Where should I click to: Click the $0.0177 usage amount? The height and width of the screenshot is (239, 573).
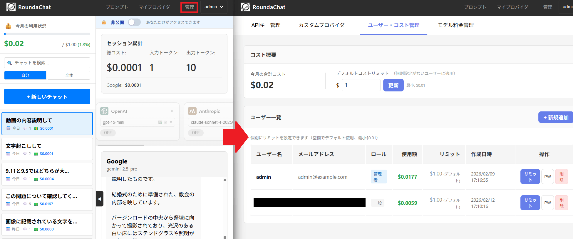(407, 177)
